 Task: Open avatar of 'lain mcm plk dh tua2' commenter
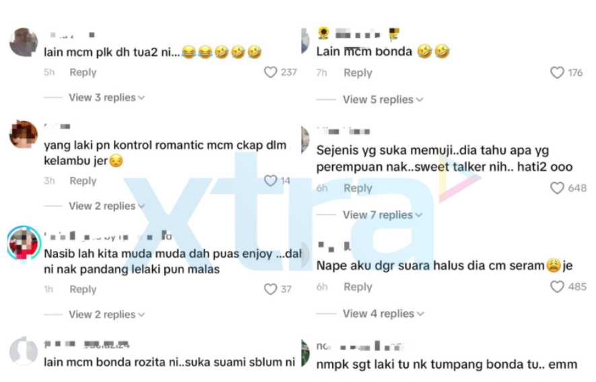pos(24,42)
